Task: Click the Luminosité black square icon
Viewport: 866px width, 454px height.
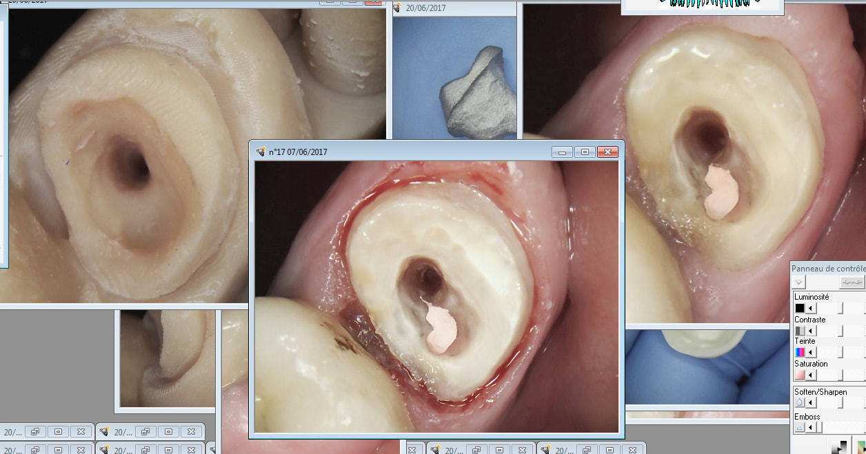Action: pos(800,308)
